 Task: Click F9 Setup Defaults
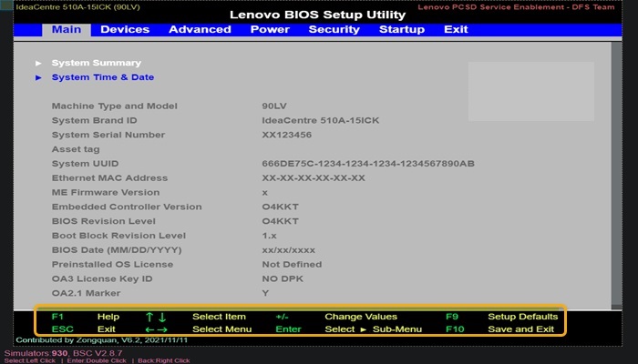[501, 317]
